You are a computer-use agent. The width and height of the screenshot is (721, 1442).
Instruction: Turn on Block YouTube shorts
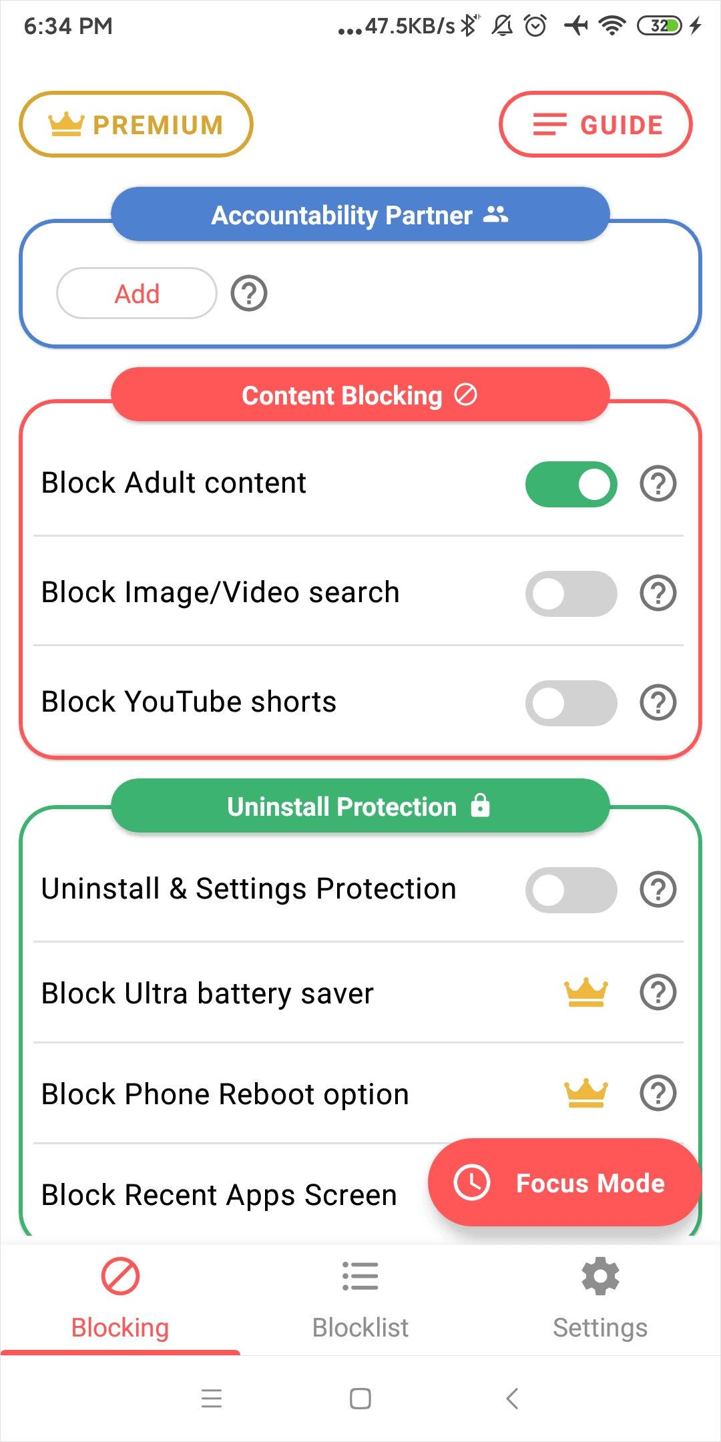(x=571, y=702)
